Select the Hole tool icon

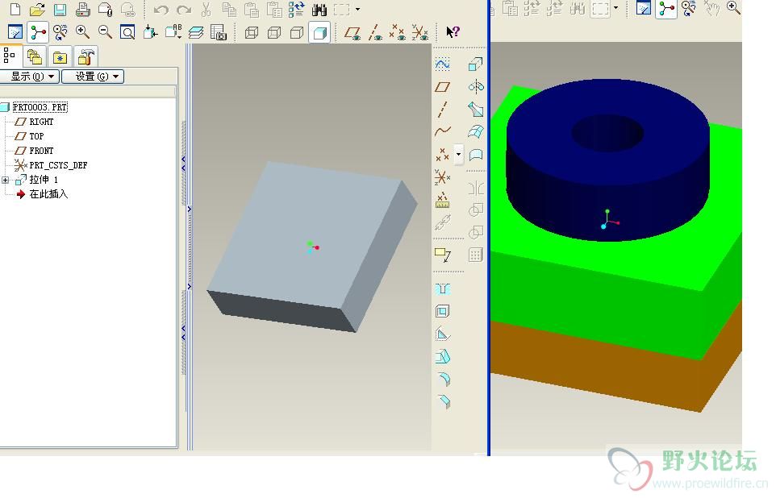[x=442, y=289]
